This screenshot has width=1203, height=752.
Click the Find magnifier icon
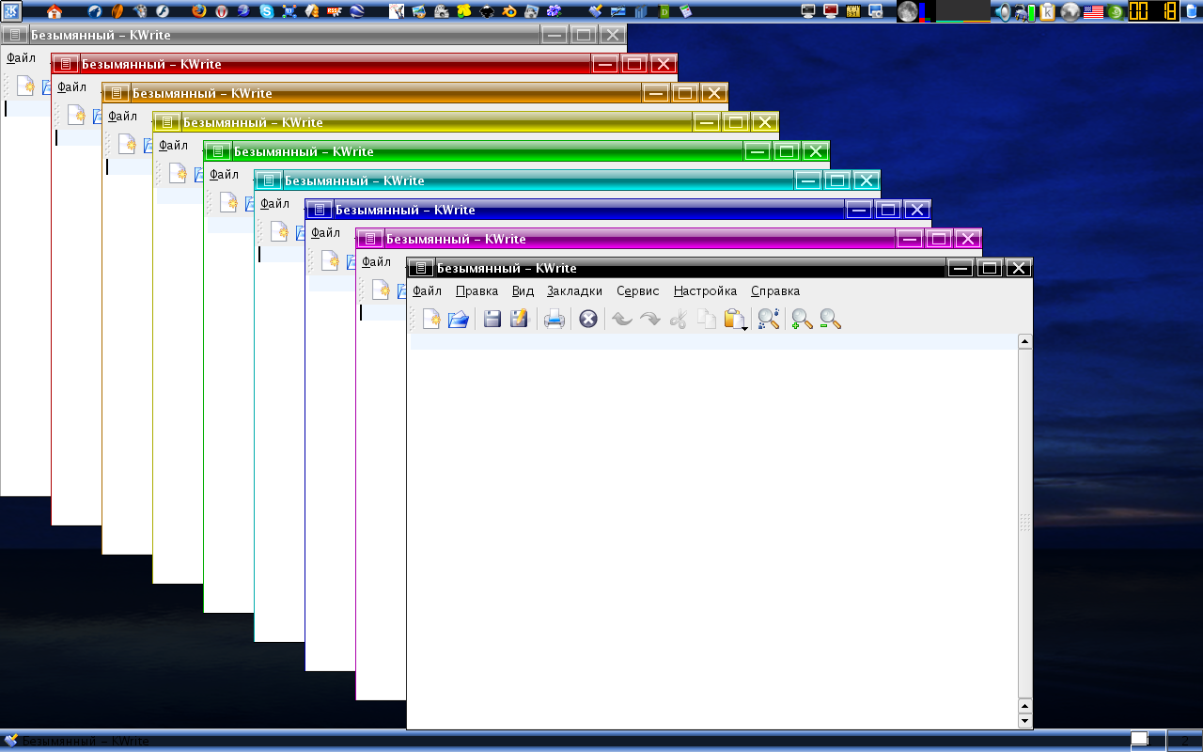[769, 320]
